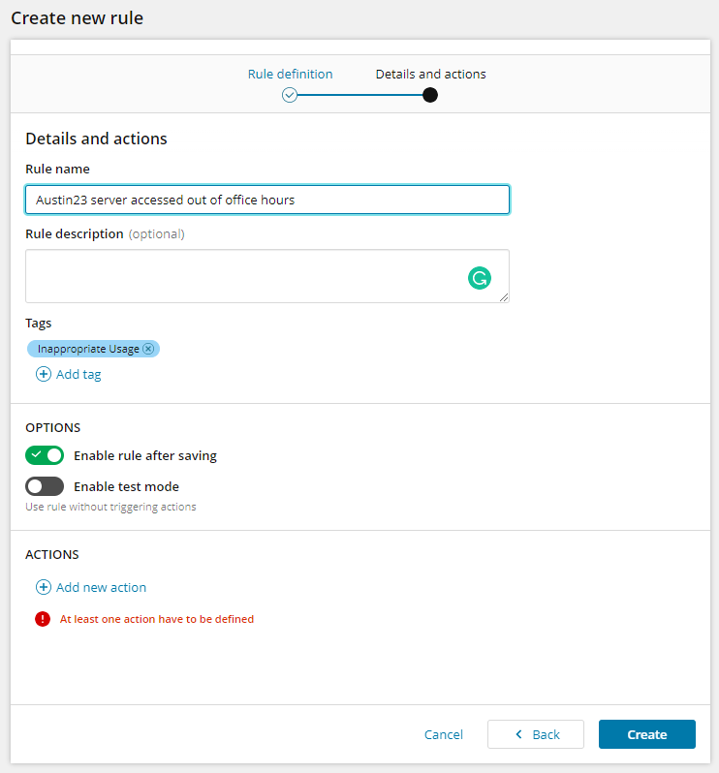719x773 pixels.
Task: Remove the Inappropriate Usage tag via its x icon
Action: (x=148, y=349)
